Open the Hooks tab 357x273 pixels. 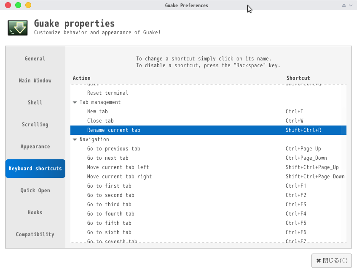tap(35, 212)
